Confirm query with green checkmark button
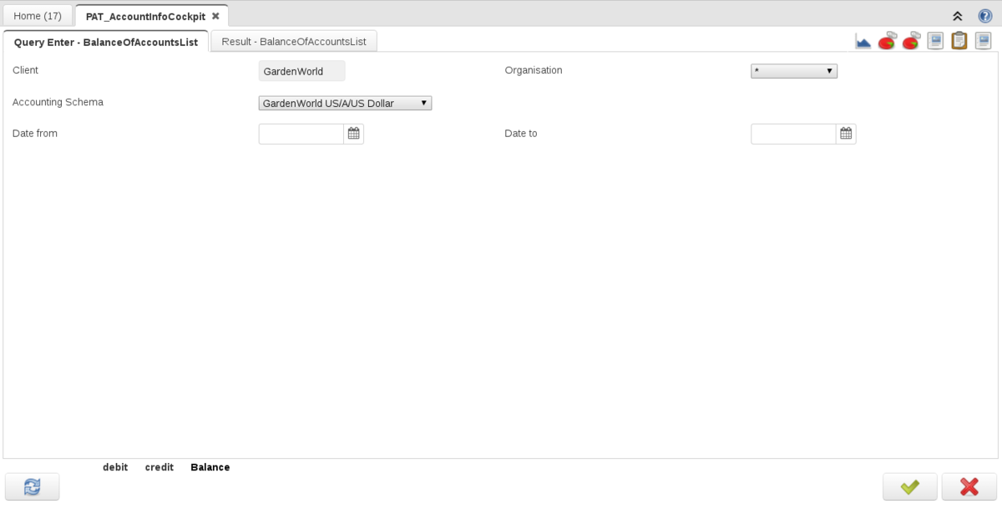Image resolution: width=1002 pixels, height=529 pixels. 910,486
